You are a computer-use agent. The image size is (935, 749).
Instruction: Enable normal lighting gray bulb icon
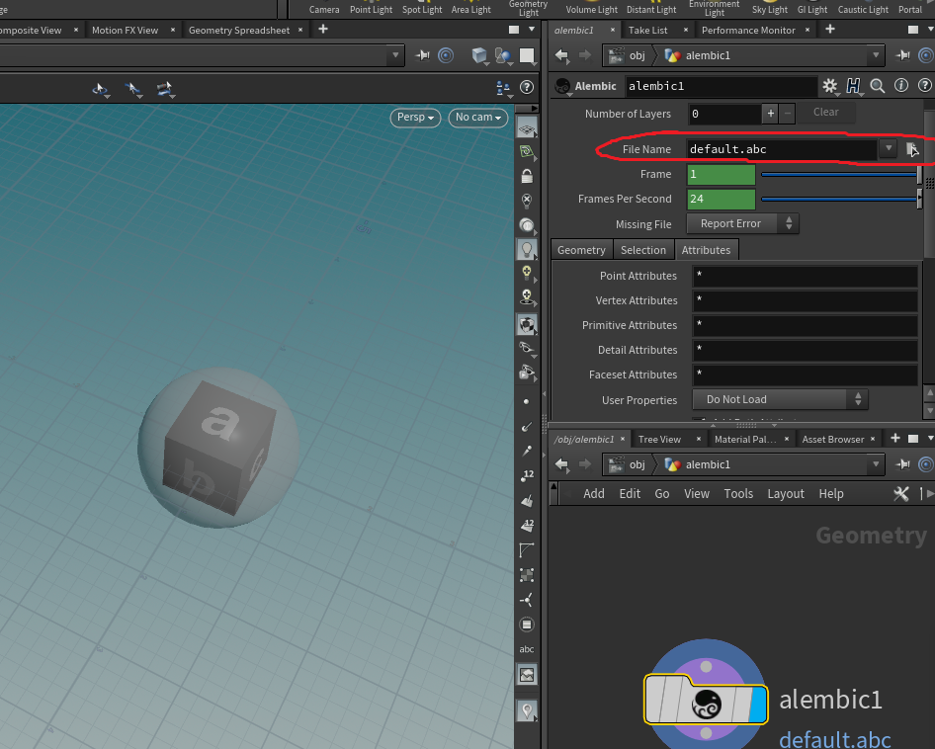[527, 249]
